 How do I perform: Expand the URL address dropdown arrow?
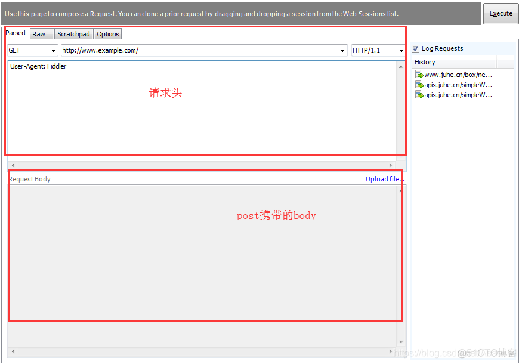click(342, 51)
